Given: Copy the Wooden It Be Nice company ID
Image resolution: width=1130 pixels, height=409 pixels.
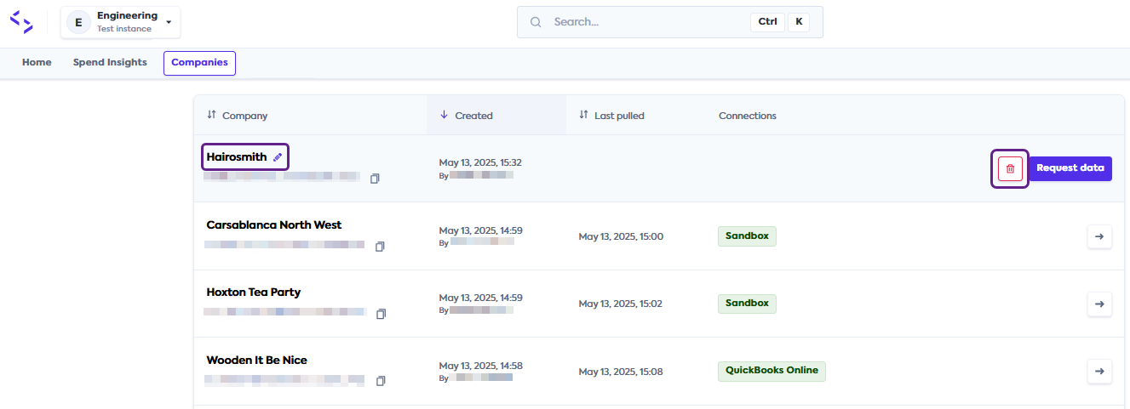Looking at the screenshot, I should click(381, 381).
